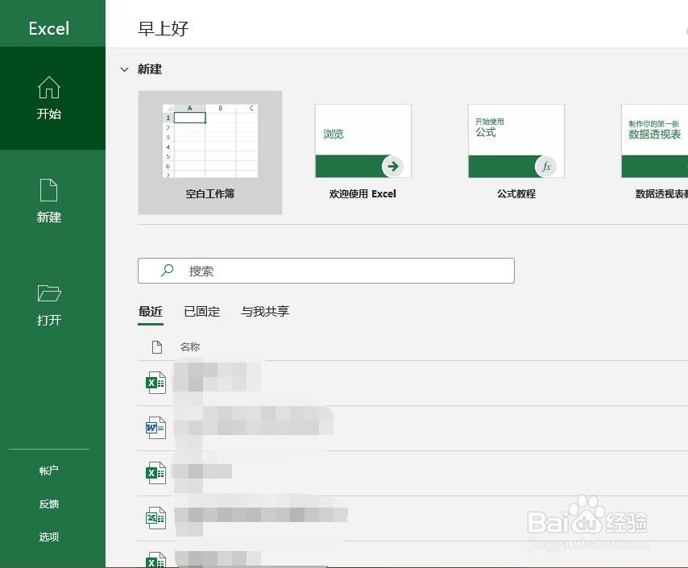The image size is (688, 568).
Task: Click the file icon in the 名称 header
Action: [156, 346]
